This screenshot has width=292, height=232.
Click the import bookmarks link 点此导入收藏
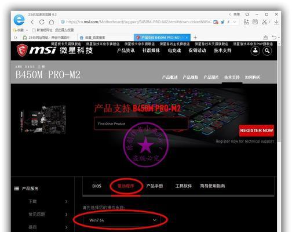pos(64,30)
